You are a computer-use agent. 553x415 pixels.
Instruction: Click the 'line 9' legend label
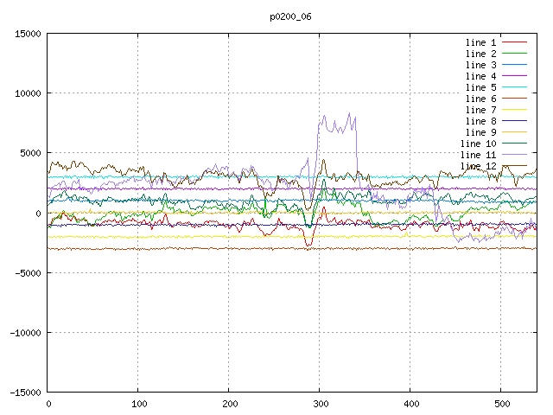click(480, 132)
